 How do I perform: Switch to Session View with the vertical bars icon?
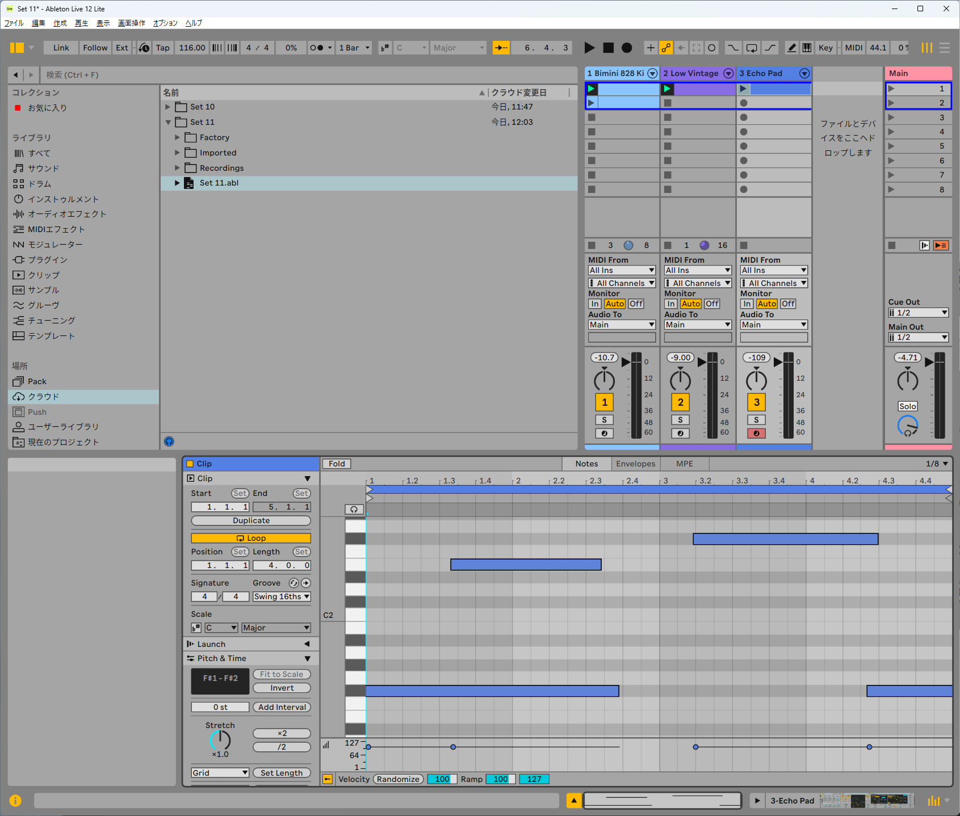(x=927, y=48)
